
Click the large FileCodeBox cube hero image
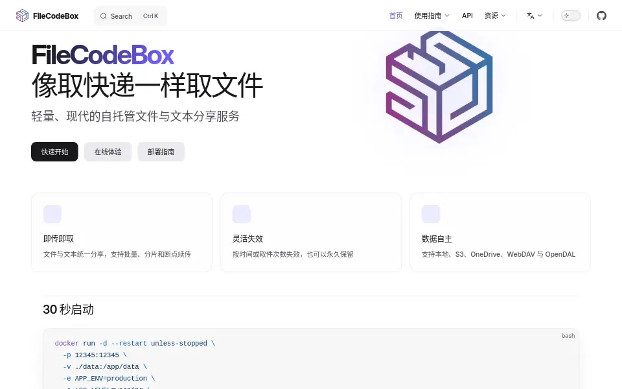439,86
